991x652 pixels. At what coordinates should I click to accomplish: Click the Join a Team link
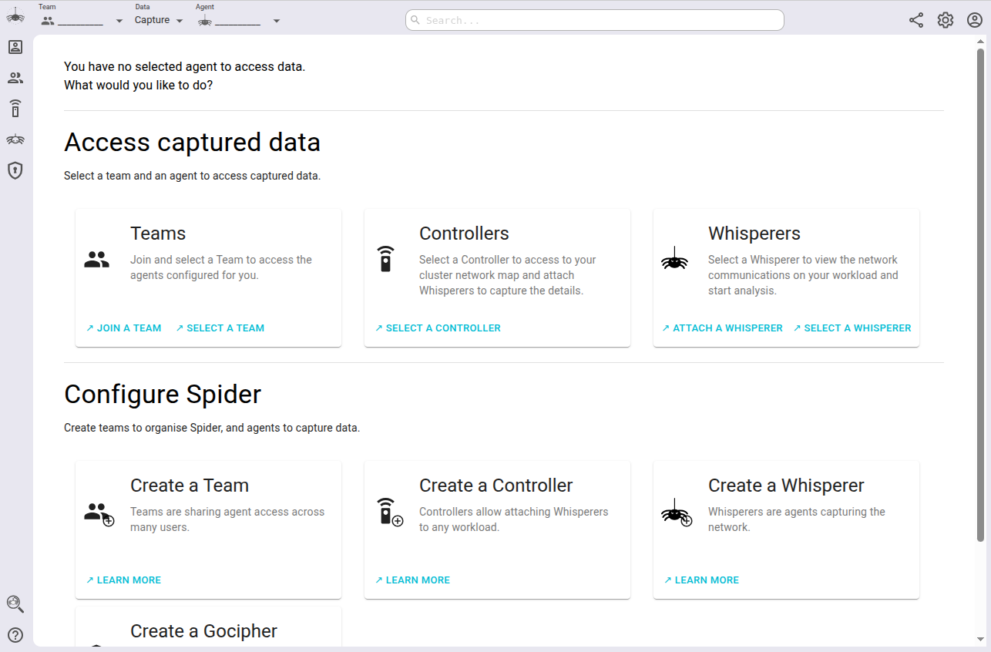click(124, 328)
